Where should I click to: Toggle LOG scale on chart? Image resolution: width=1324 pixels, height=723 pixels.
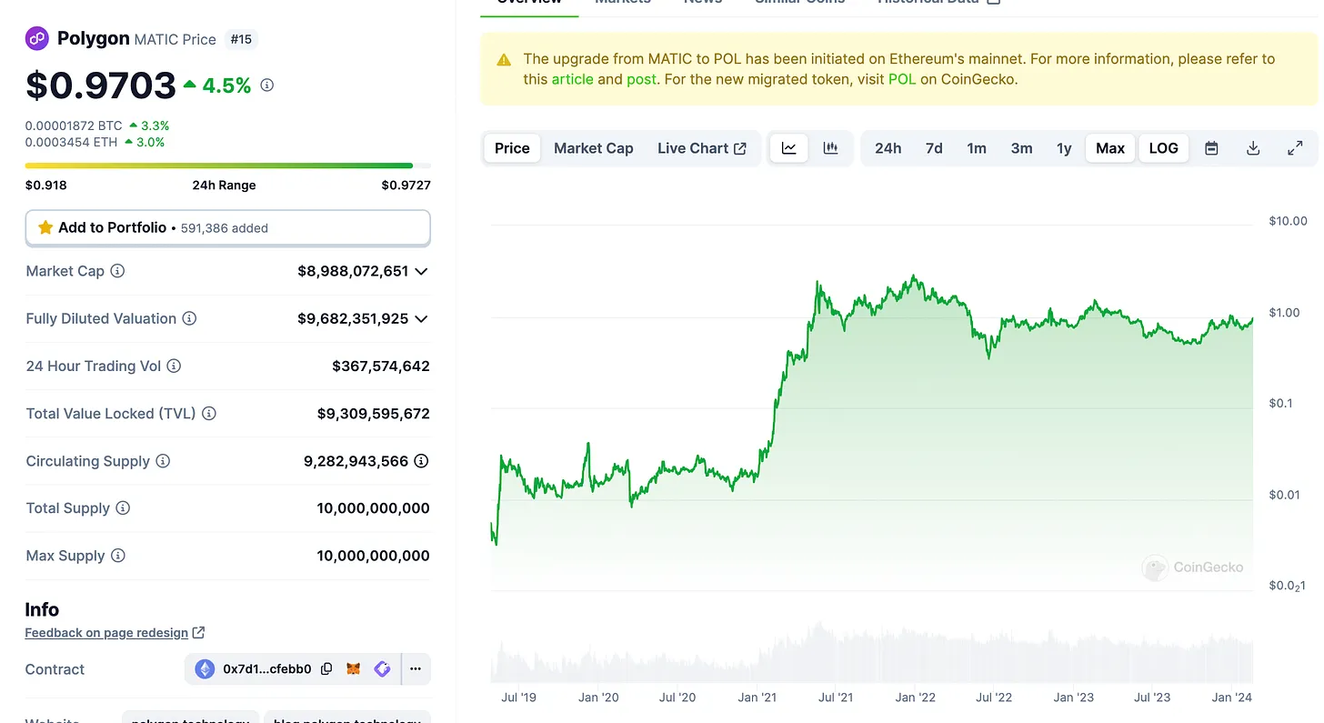[1163, 148]
